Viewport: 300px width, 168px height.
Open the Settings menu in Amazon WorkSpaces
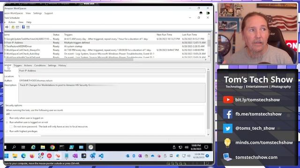point(37,14)
